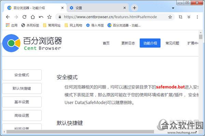Click the 默认快捷键 sidebar button
This screenshot has width=205, height=136.
(22, 89)
